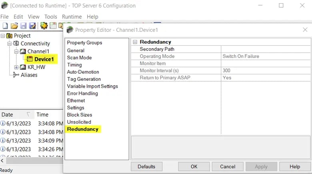
Task: Click the Time column header
Action: click(x=42, y=115)
